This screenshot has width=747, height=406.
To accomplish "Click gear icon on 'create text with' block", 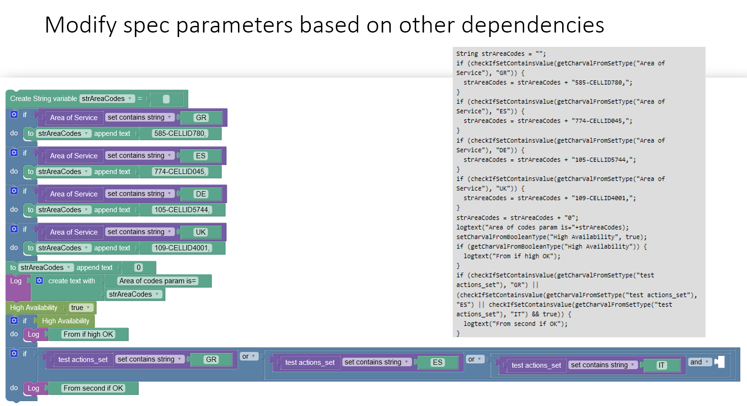I will click(x=39, y=281).
